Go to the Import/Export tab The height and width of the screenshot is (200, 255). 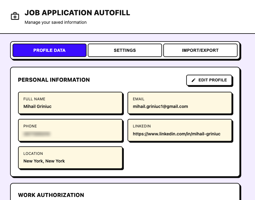(200, 50)
